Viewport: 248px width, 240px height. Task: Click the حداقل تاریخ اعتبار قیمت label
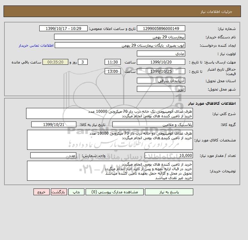click(x=222, y=72)
